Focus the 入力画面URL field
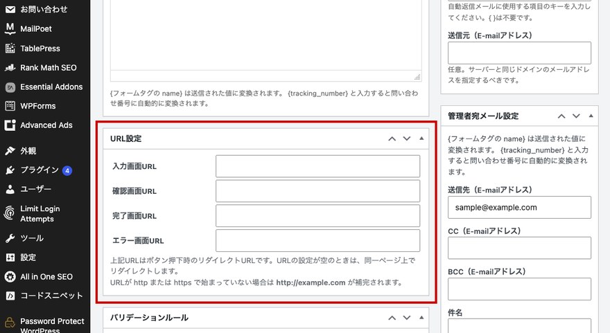610x333 pixels. [x=318, y=166]
